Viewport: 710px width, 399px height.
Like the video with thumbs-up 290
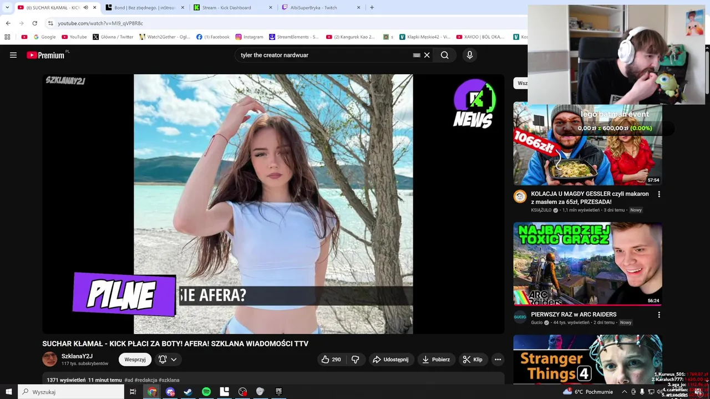[x=331, y=359]
